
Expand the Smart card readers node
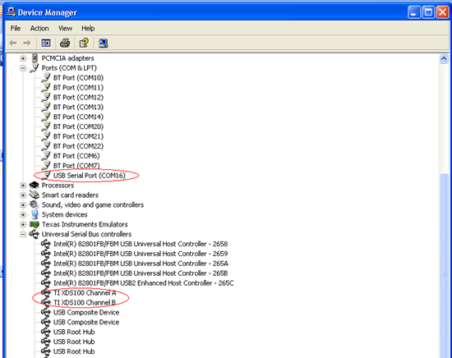coord(23,195)
